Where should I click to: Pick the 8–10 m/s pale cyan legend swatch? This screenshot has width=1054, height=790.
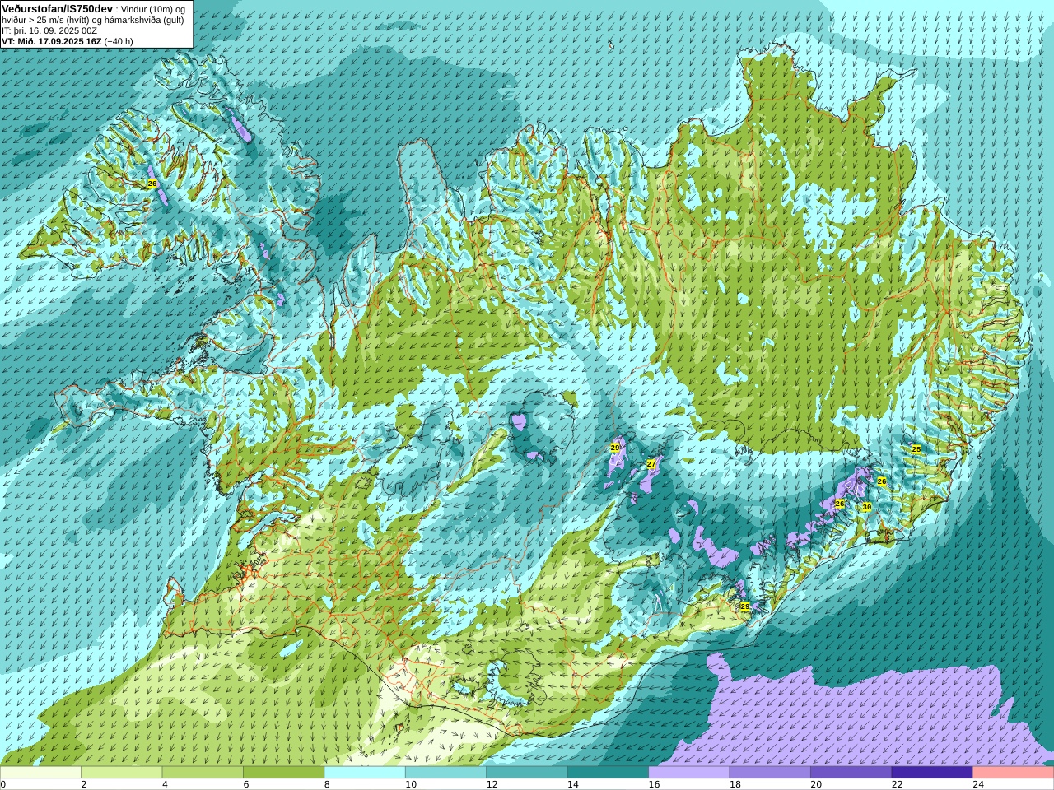coord(365,773)
